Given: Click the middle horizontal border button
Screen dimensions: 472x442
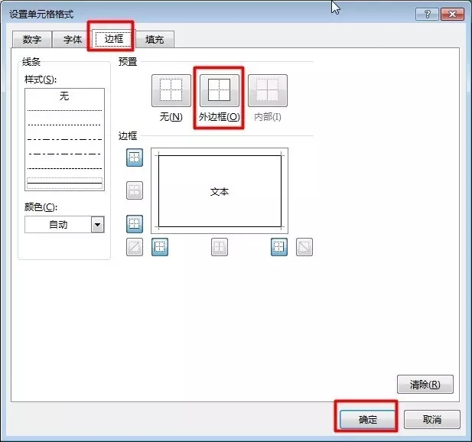Looking at the screenshot, I should [135, 190].
